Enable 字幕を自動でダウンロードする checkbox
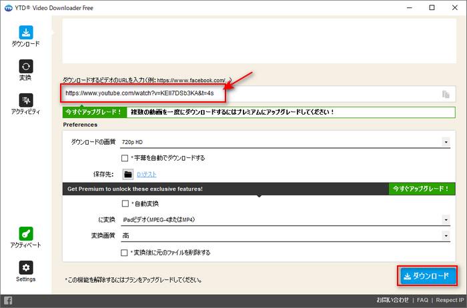This screenshot has height=308, width=467. coord(125,158)
